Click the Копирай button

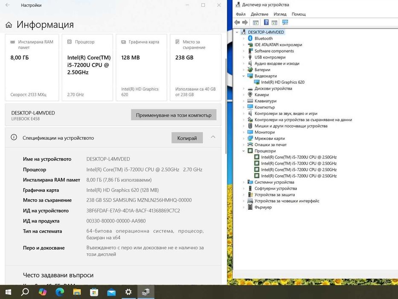coord(187,138)
